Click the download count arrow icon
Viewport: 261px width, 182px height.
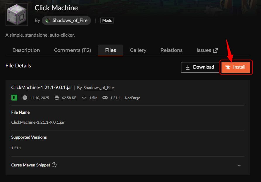click(84, 97)
